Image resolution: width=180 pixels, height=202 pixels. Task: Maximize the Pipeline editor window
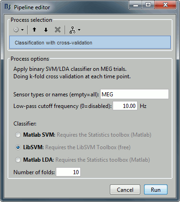pos(148,5)
